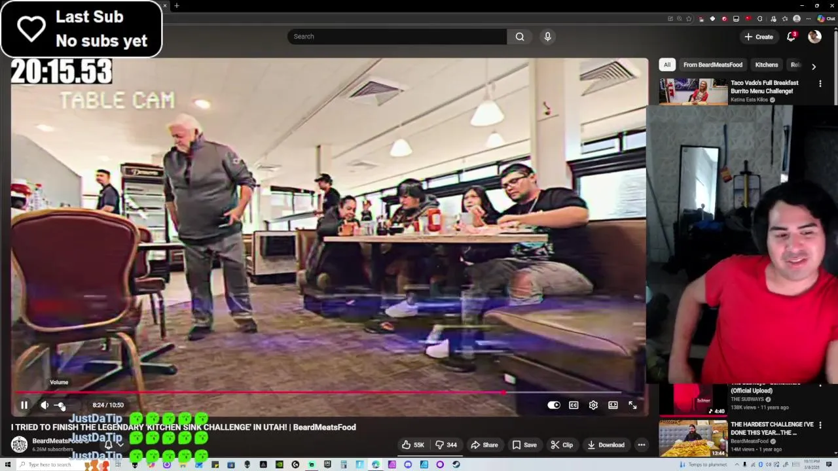This screenshot has height=471, width=838.
Task: Click in the YouTube search box
Action: pyautogui.click(x=397, y=37)
